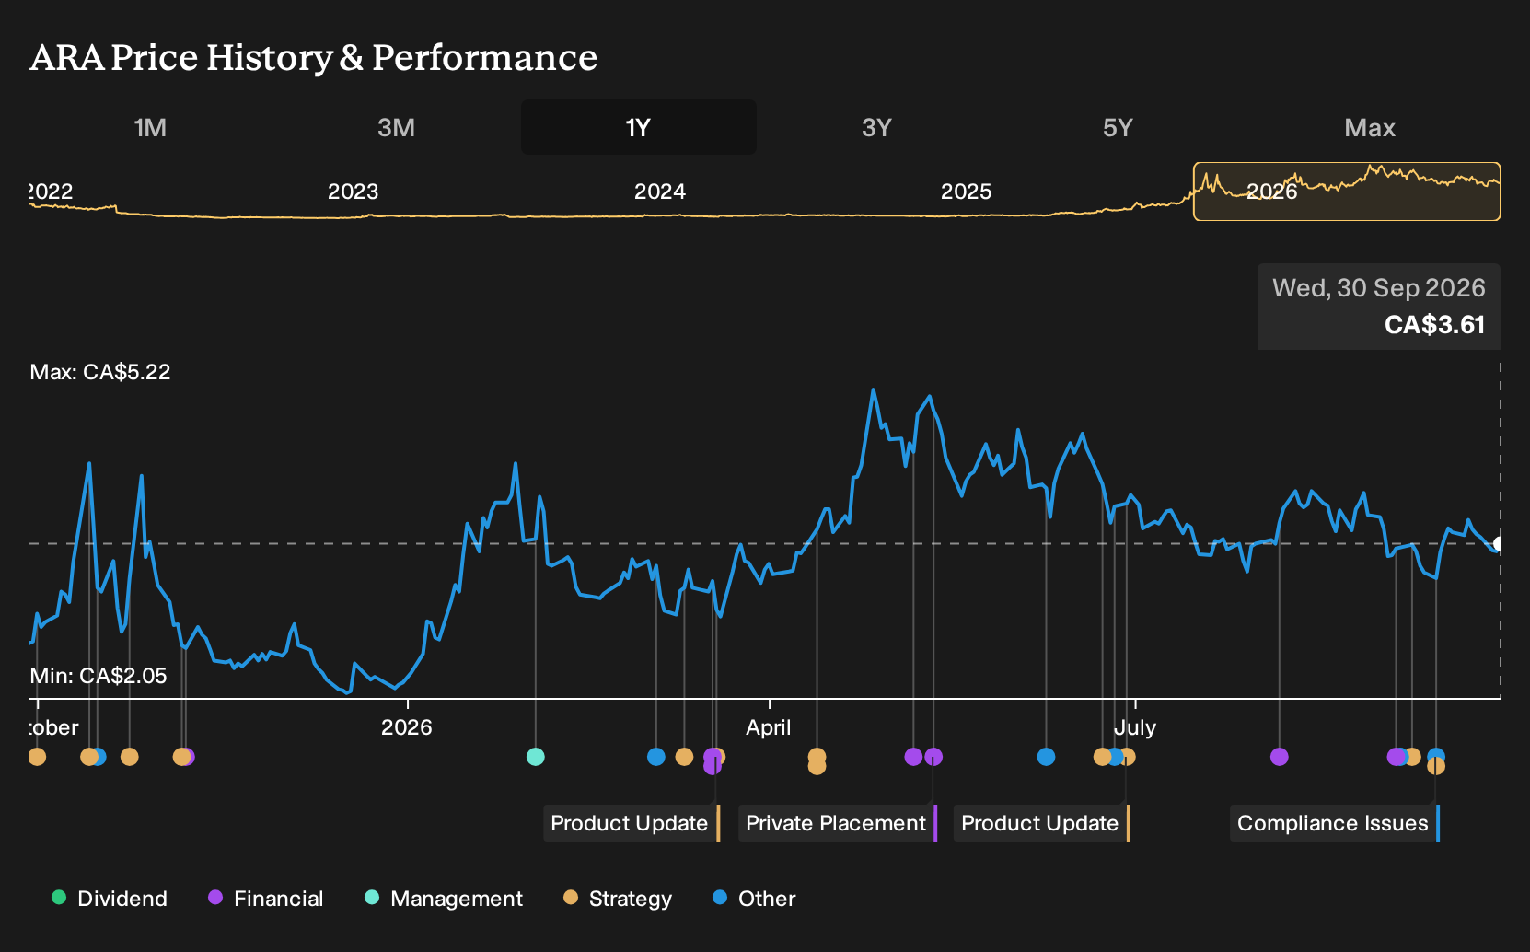Click the CA$3.61 price in the tooltip

(1434, 325)
